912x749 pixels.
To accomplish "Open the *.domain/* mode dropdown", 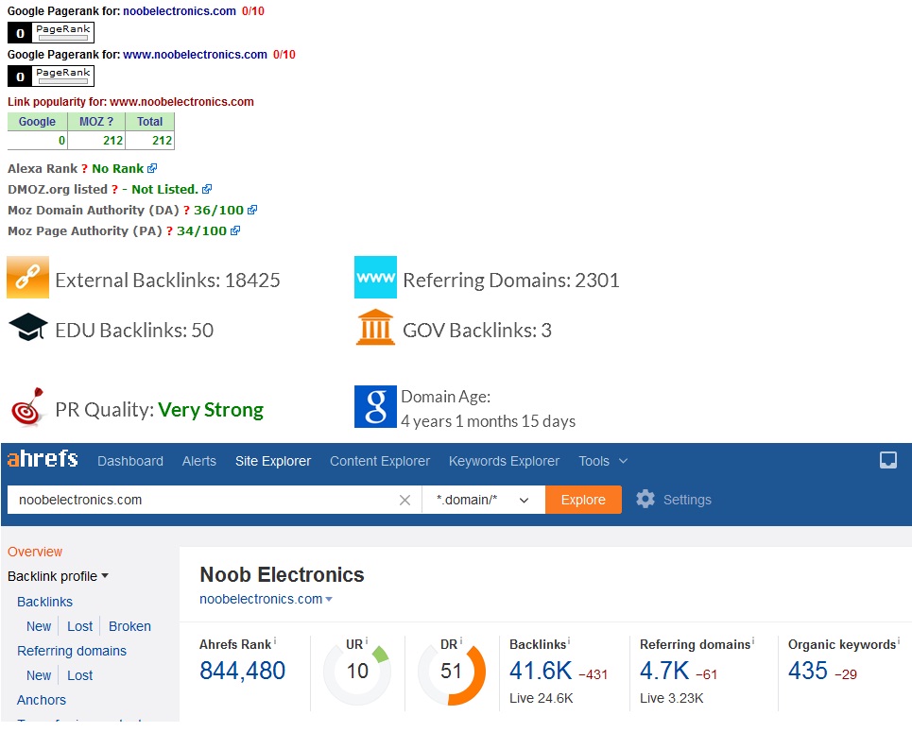I will click(483, 500).
